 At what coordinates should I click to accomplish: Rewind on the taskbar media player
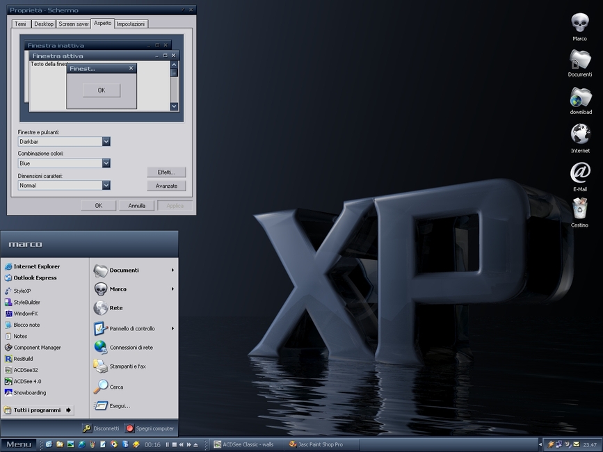(182, 444)
